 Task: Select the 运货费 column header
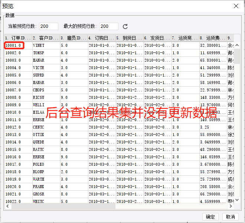213,38
